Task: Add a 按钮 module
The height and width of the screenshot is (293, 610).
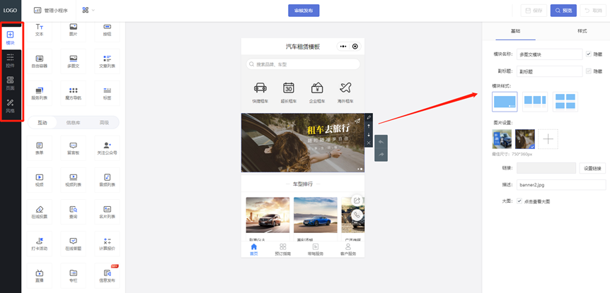Action: [x=107, y=30]
